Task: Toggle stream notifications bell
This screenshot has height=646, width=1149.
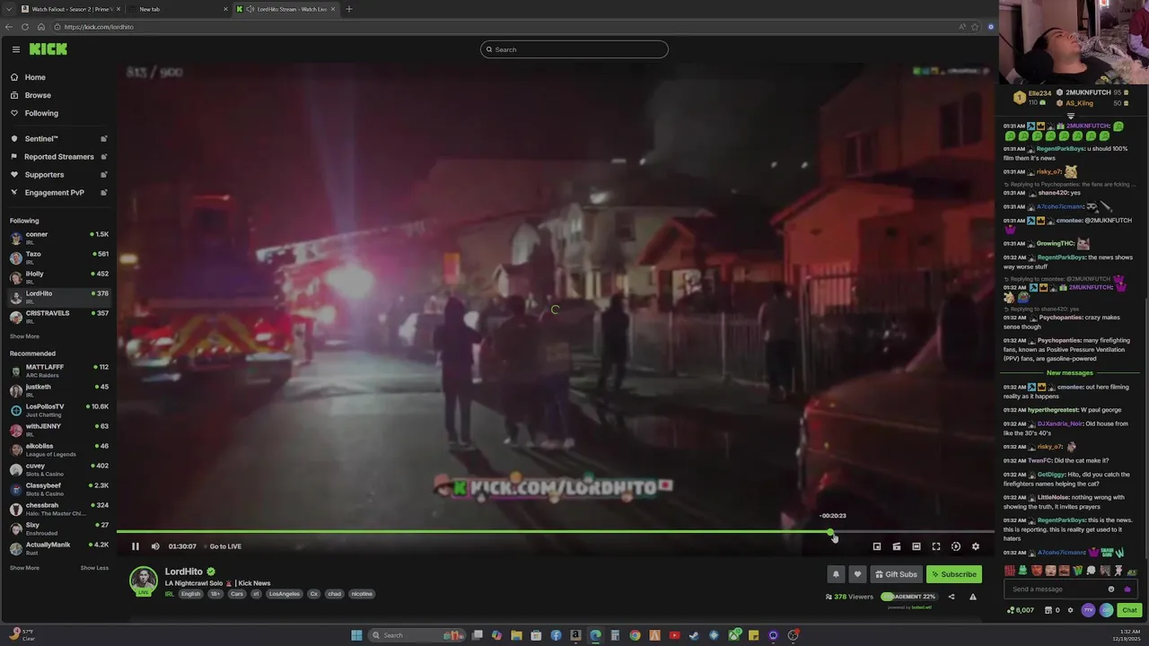Action: tap(836, 574)
